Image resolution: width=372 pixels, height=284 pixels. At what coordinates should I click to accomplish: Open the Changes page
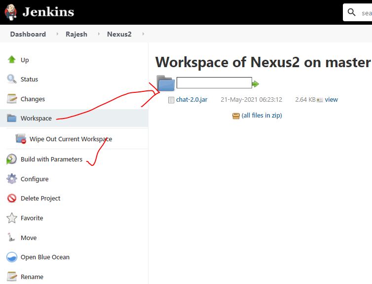[33, 99]
